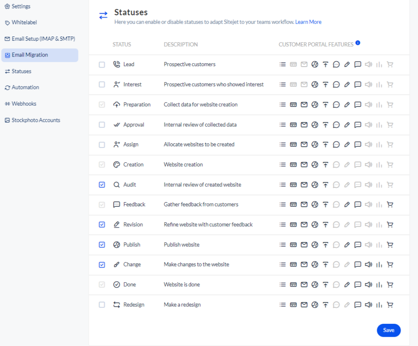
Task: Go to Webhooks in the sidebar
Action: [24, 104]
